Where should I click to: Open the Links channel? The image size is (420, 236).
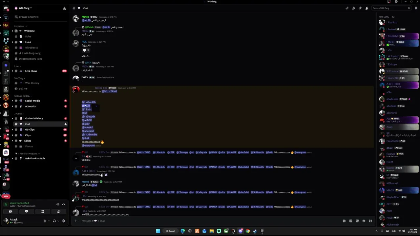[x=40, y=42]
